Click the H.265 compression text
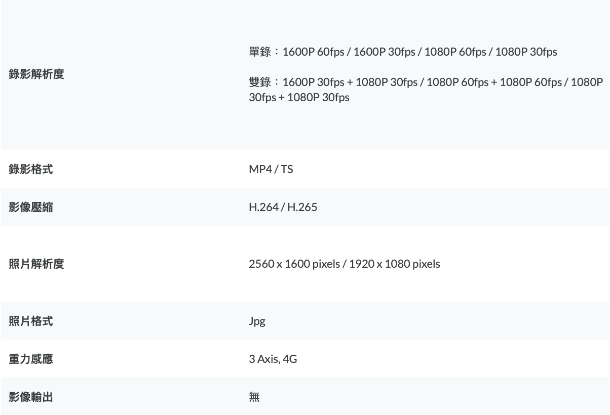The height and width of the screenshot is (415, 610). [302, 207]
